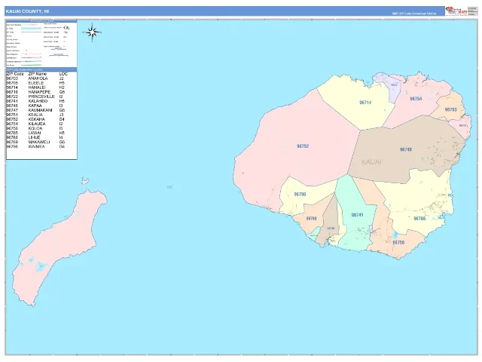The image size is (482, 362).
Task: Select the LIHUE row in ZIP index
Action: (37, 137)
